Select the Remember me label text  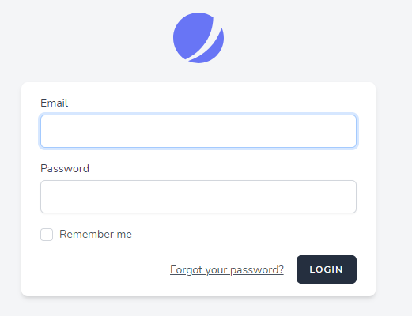96,234
